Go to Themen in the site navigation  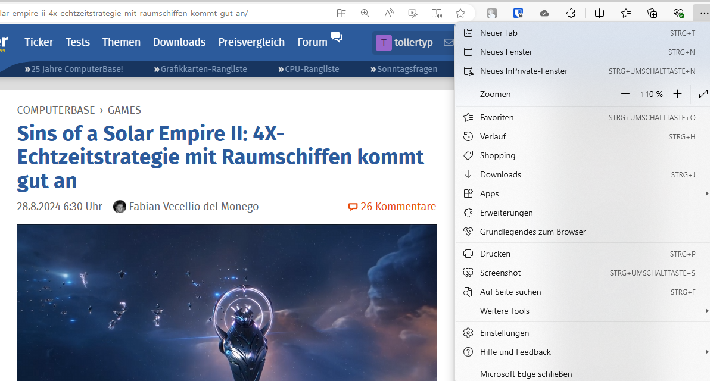[x=122, y=42]
